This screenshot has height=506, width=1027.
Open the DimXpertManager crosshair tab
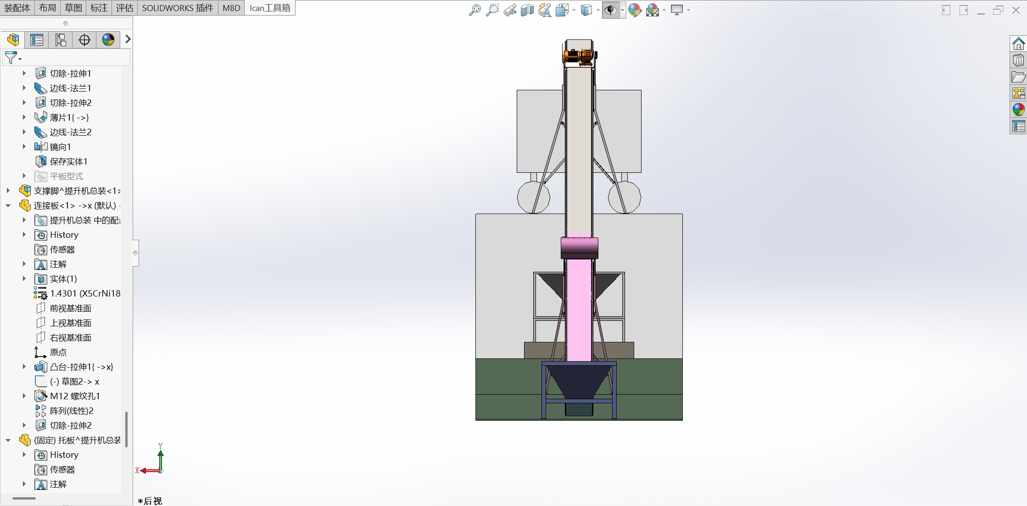coord(84,40)
